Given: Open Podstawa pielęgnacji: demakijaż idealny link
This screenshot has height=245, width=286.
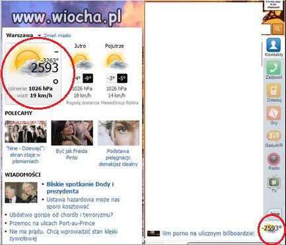Looking at the screenshot, I should (x=118, y=158).
